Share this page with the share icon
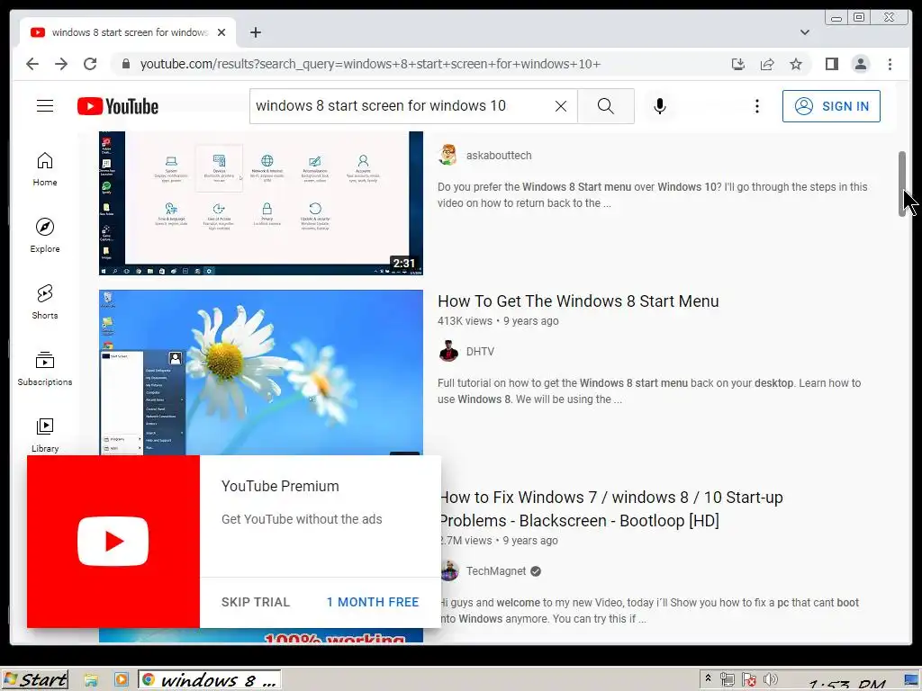The image size is (922, 691). click(767, 64)
